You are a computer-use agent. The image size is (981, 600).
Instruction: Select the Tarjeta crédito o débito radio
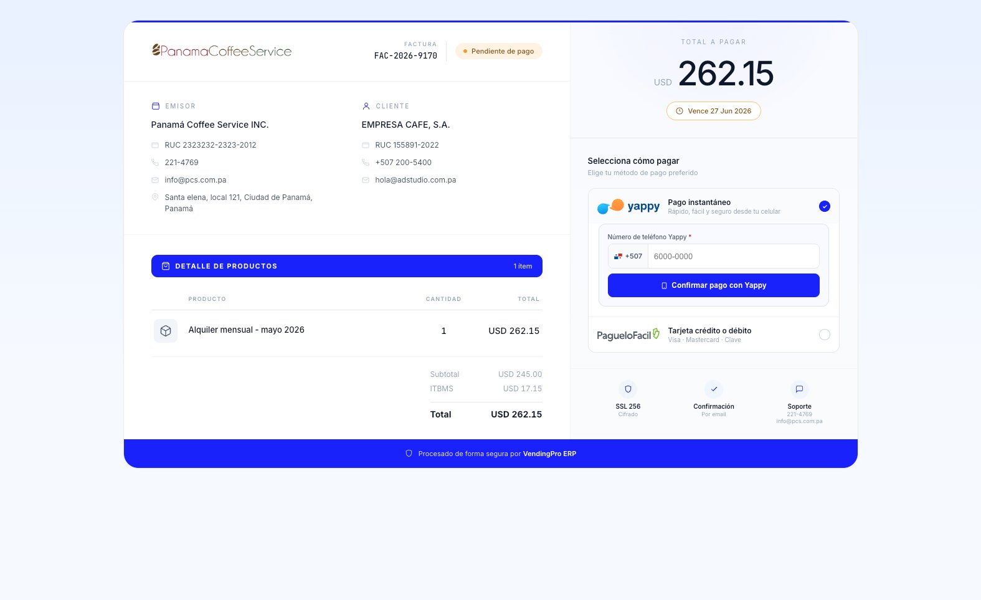point(825,335)
